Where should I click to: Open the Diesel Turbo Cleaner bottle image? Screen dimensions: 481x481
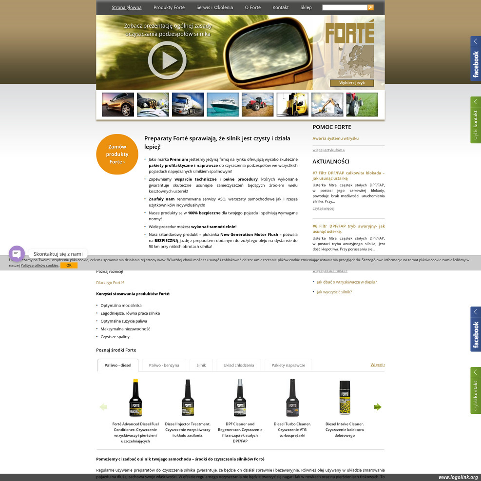tap(292, 398)
